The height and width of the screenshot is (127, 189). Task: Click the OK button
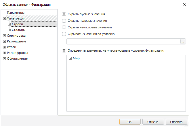pyautogui.click(x=129, y=122)
